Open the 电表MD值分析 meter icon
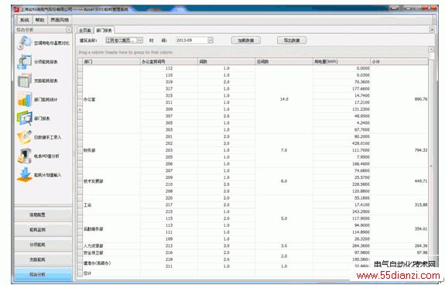The image size is (445, 285). [25, 156]
